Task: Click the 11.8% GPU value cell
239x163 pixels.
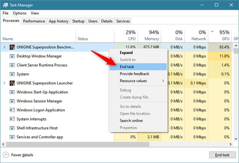Action: pos(220,56)
